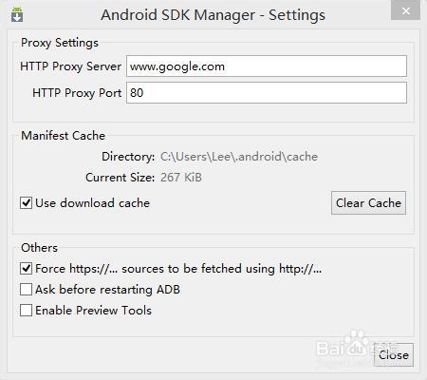427x380 pixels.
Task: Click the cache Directory path text
Action: [239, 157]
